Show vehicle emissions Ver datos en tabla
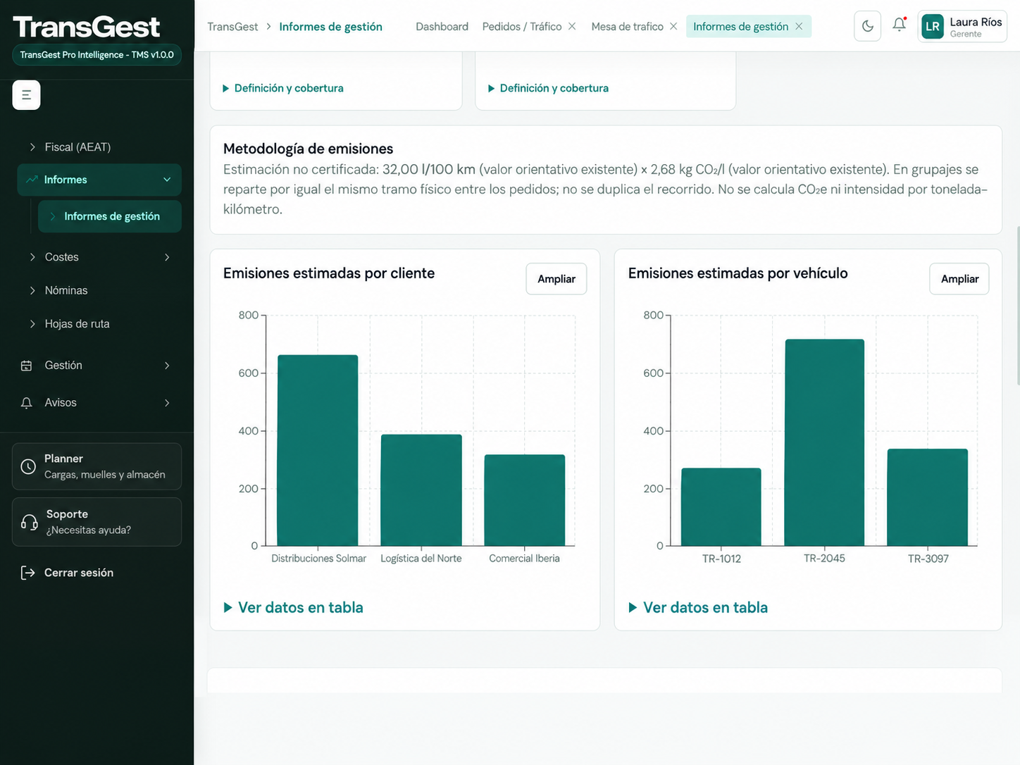The width and height of the screenshot is (1020, 765). click(699, 607)
